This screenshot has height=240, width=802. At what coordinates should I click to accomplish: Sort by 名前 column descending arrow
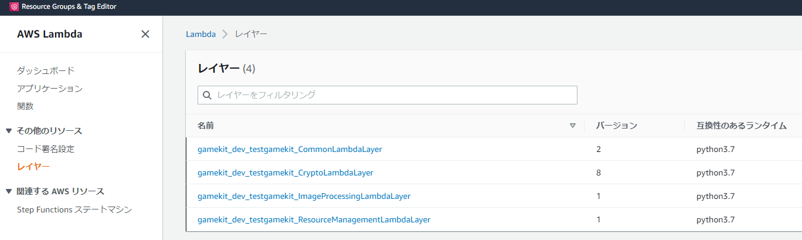pyautogui.click(x=573, y=126)
